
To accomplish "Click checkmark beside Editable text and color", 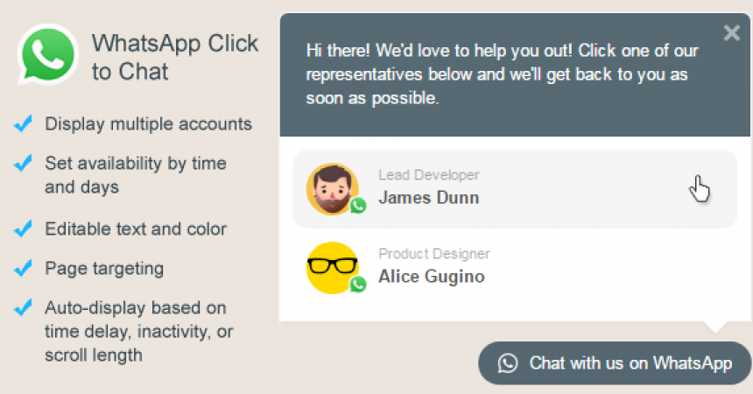I will 23,229.
